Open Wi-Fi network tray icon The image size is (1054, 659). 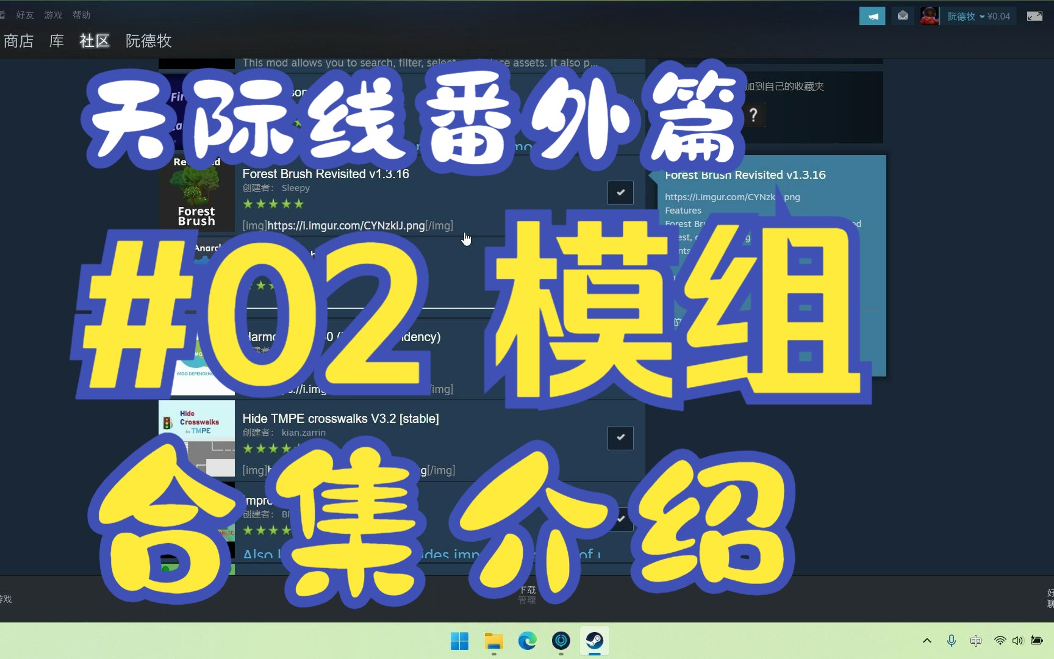pos(1000,641)
